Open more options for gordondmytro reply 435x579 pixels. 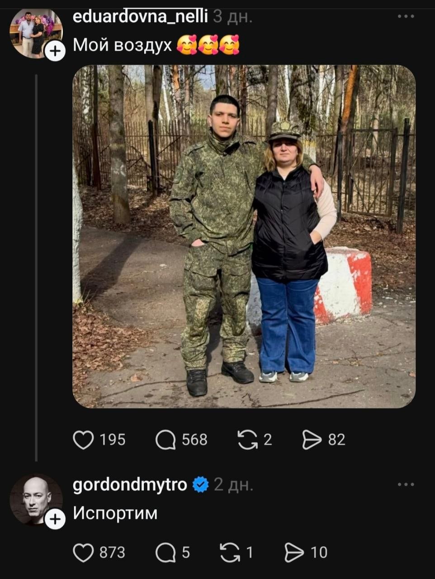(x=406, y=484)
